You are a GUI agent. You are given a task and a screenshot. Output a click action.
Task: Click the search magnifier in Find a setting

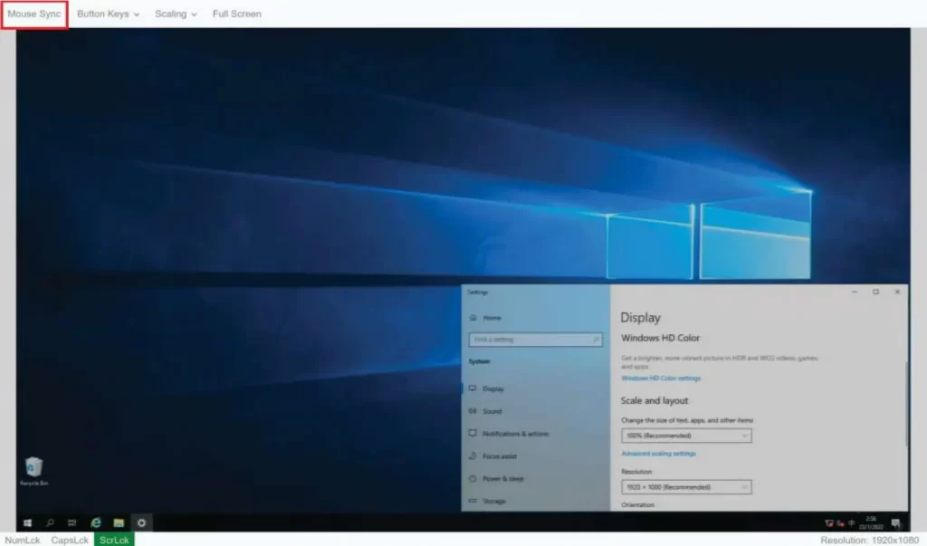click(x=596, y=340)
